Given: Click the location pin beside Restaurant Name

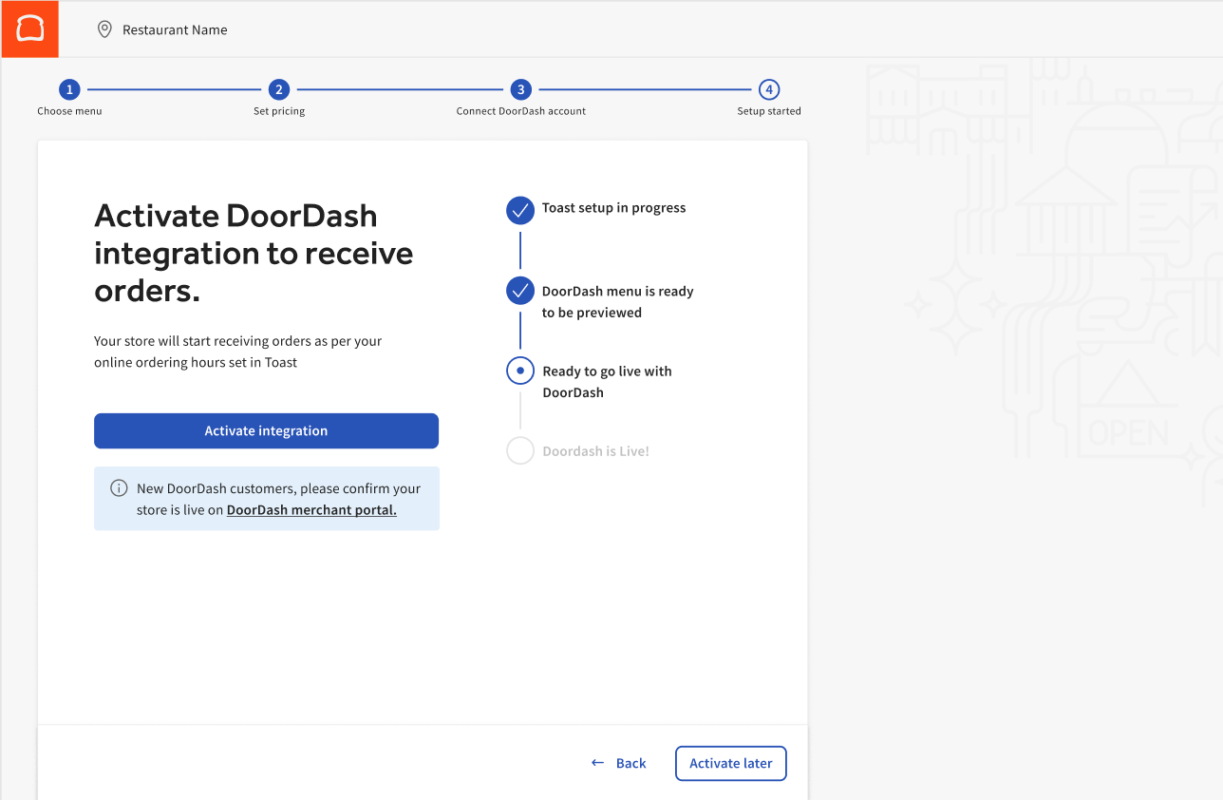Looking at the screenshot, I should click(104, 29).
